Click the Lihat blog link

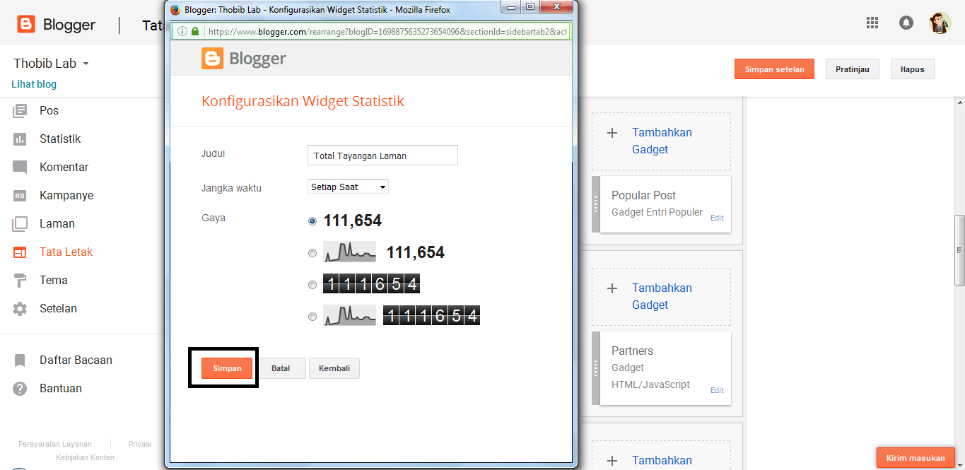coord(34,84)
